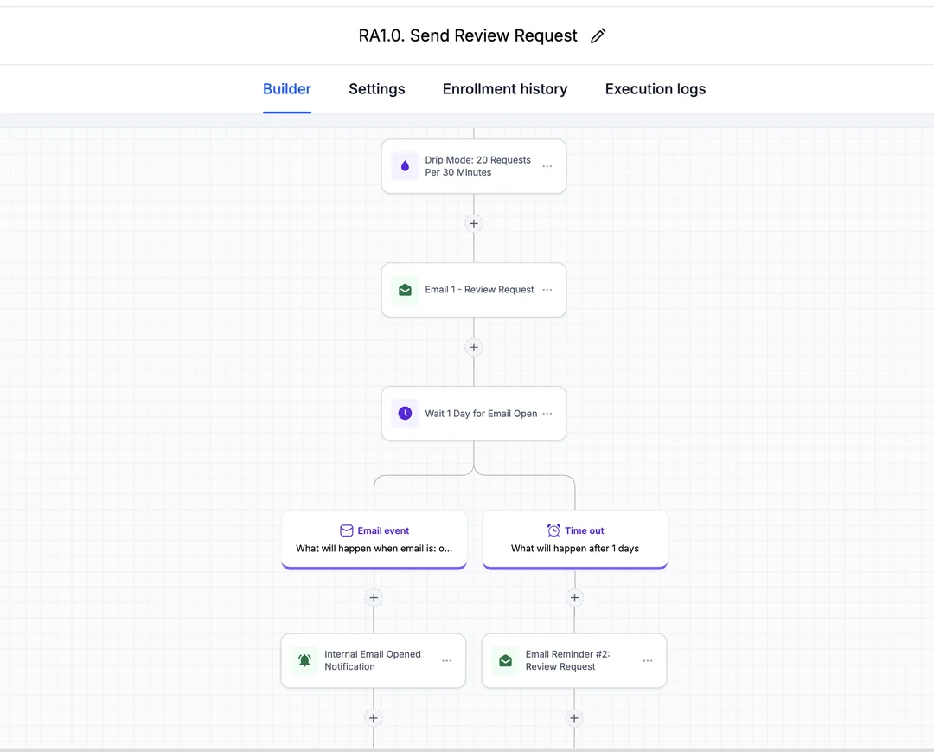Add a step under Email event branch
The image size is (934, 752).
374,598
